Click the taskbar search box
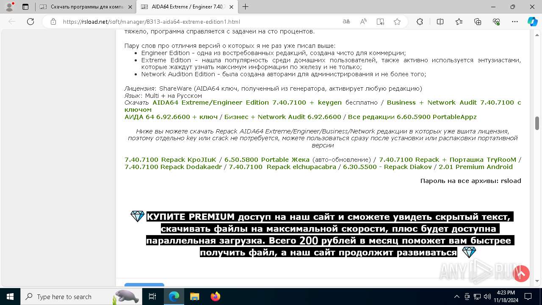Image resolution: width=542 pixels, height=305 pixels. click(81, 297)
